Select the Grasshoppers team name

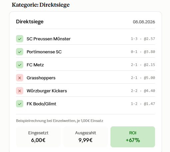[x=41, y=78]
